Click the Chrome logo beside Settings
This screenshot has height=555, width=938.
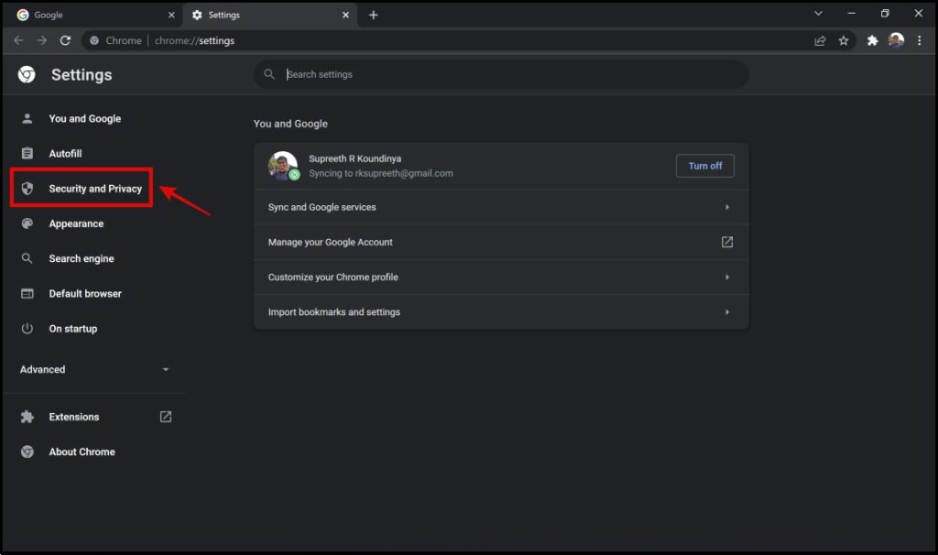coord(27,75)
